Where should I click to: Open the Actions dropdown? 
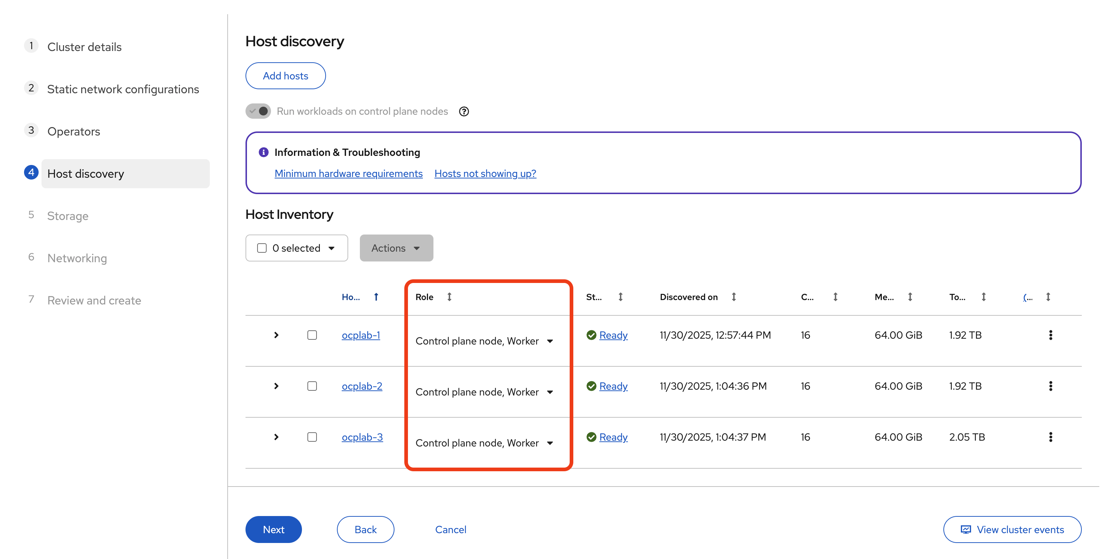(396, 248)
